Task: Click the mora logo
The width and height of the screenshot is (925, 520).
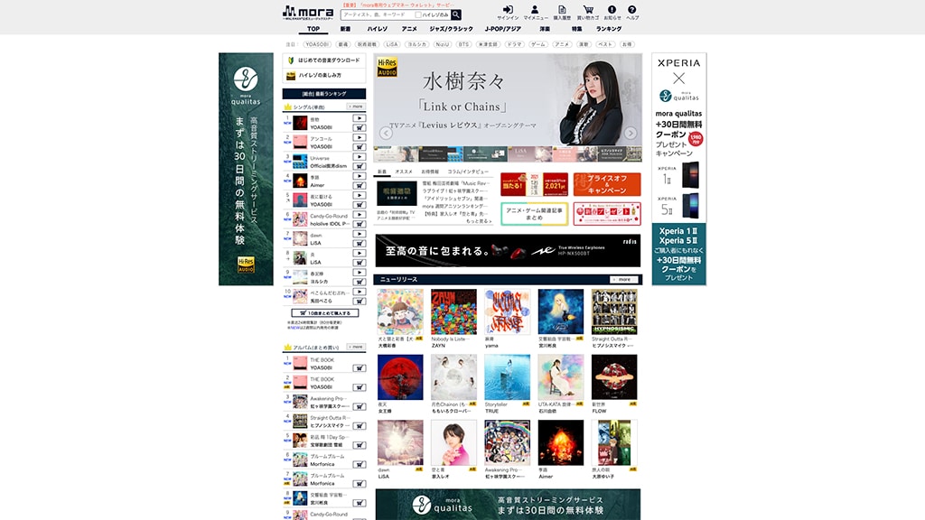Action: coord(307,13)
